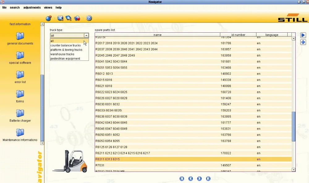Select row R6053 6054 6055
The height and width of the screenshot is (183, 309).
[193, 141]
